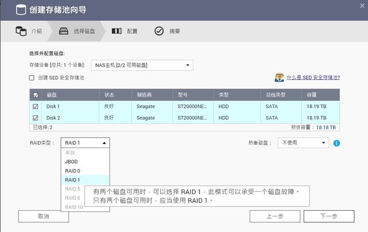Click Seagate in the Disk 2 row
This screenshot has height=232, width=368.
(145, 118)
